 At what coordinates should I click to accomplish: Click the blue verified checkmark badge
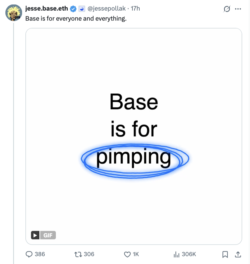[73, 9]
